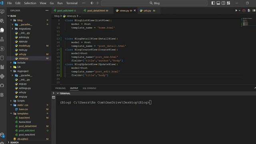The image size is (256, 144).
Task: Open the Selection menu
Action: tap(30, 3)
